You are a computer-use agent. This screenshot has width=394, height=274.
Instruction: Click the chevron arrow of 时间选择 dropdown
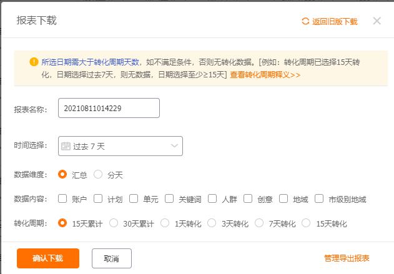coord(174,145)
